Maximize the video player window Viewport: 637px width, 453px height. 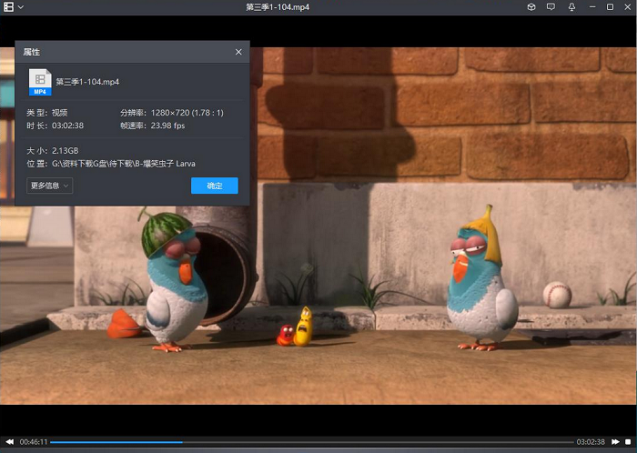tap(610, 7)
